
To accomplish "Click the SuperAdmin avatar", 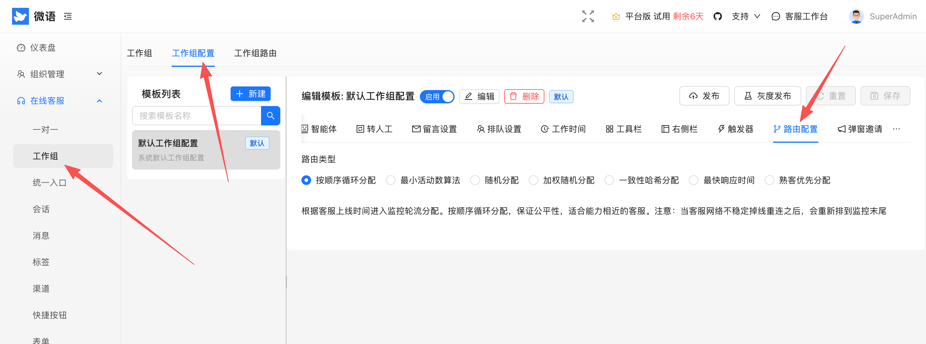I will coord(856,16).
